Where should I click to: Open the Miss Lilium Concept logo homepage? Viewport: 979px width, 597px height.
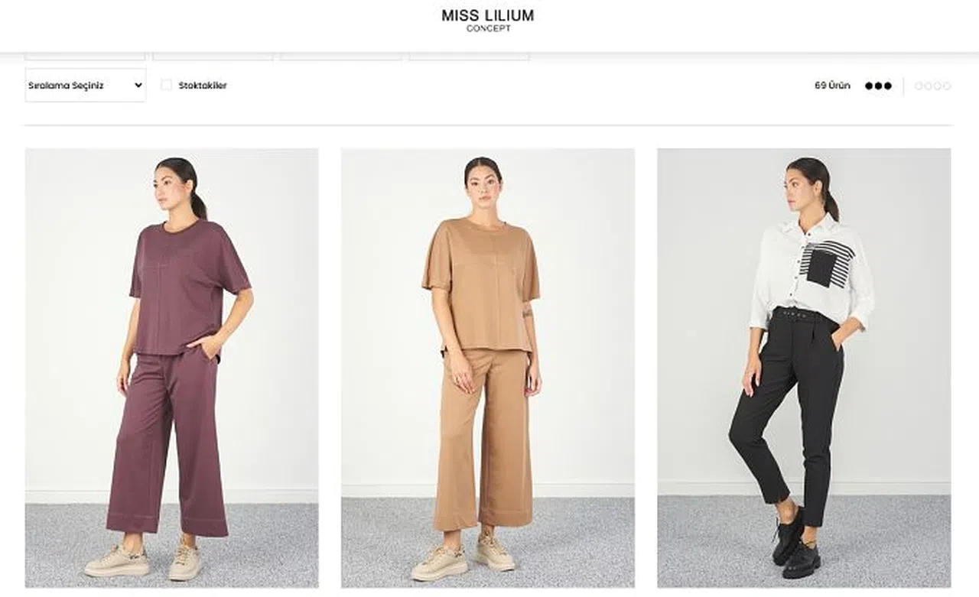click(x=487, y=20)
